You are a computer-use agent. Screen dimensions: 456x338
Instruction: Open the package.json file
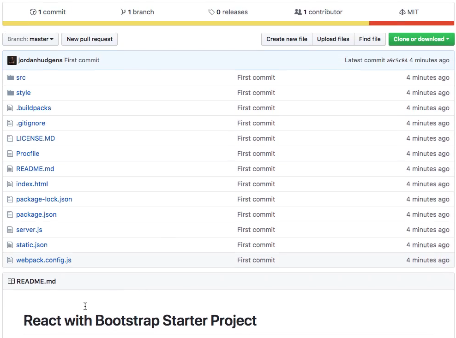pos(36,214)
